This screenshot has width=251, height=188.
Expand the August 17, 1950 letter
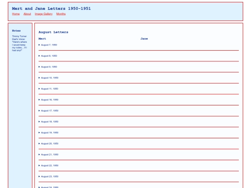coord(48,110)
